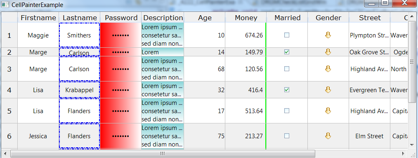This screenshot has width=418, height=158.
Task: Select row header 2
Action: click(9, 52)
